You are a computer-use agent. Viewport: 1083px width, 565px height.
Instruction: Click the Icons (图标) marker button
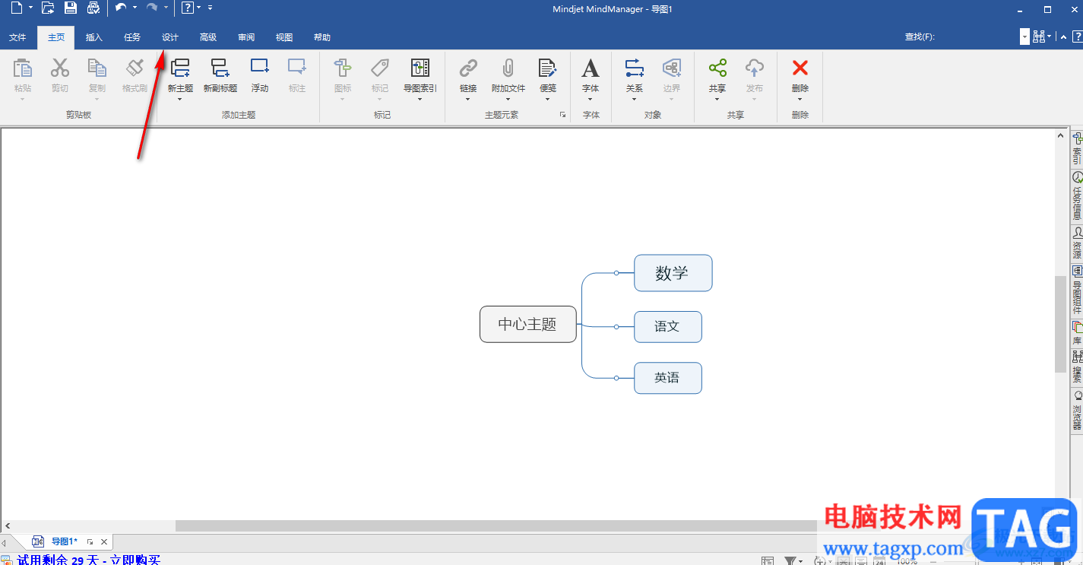(x=343, y=68)
